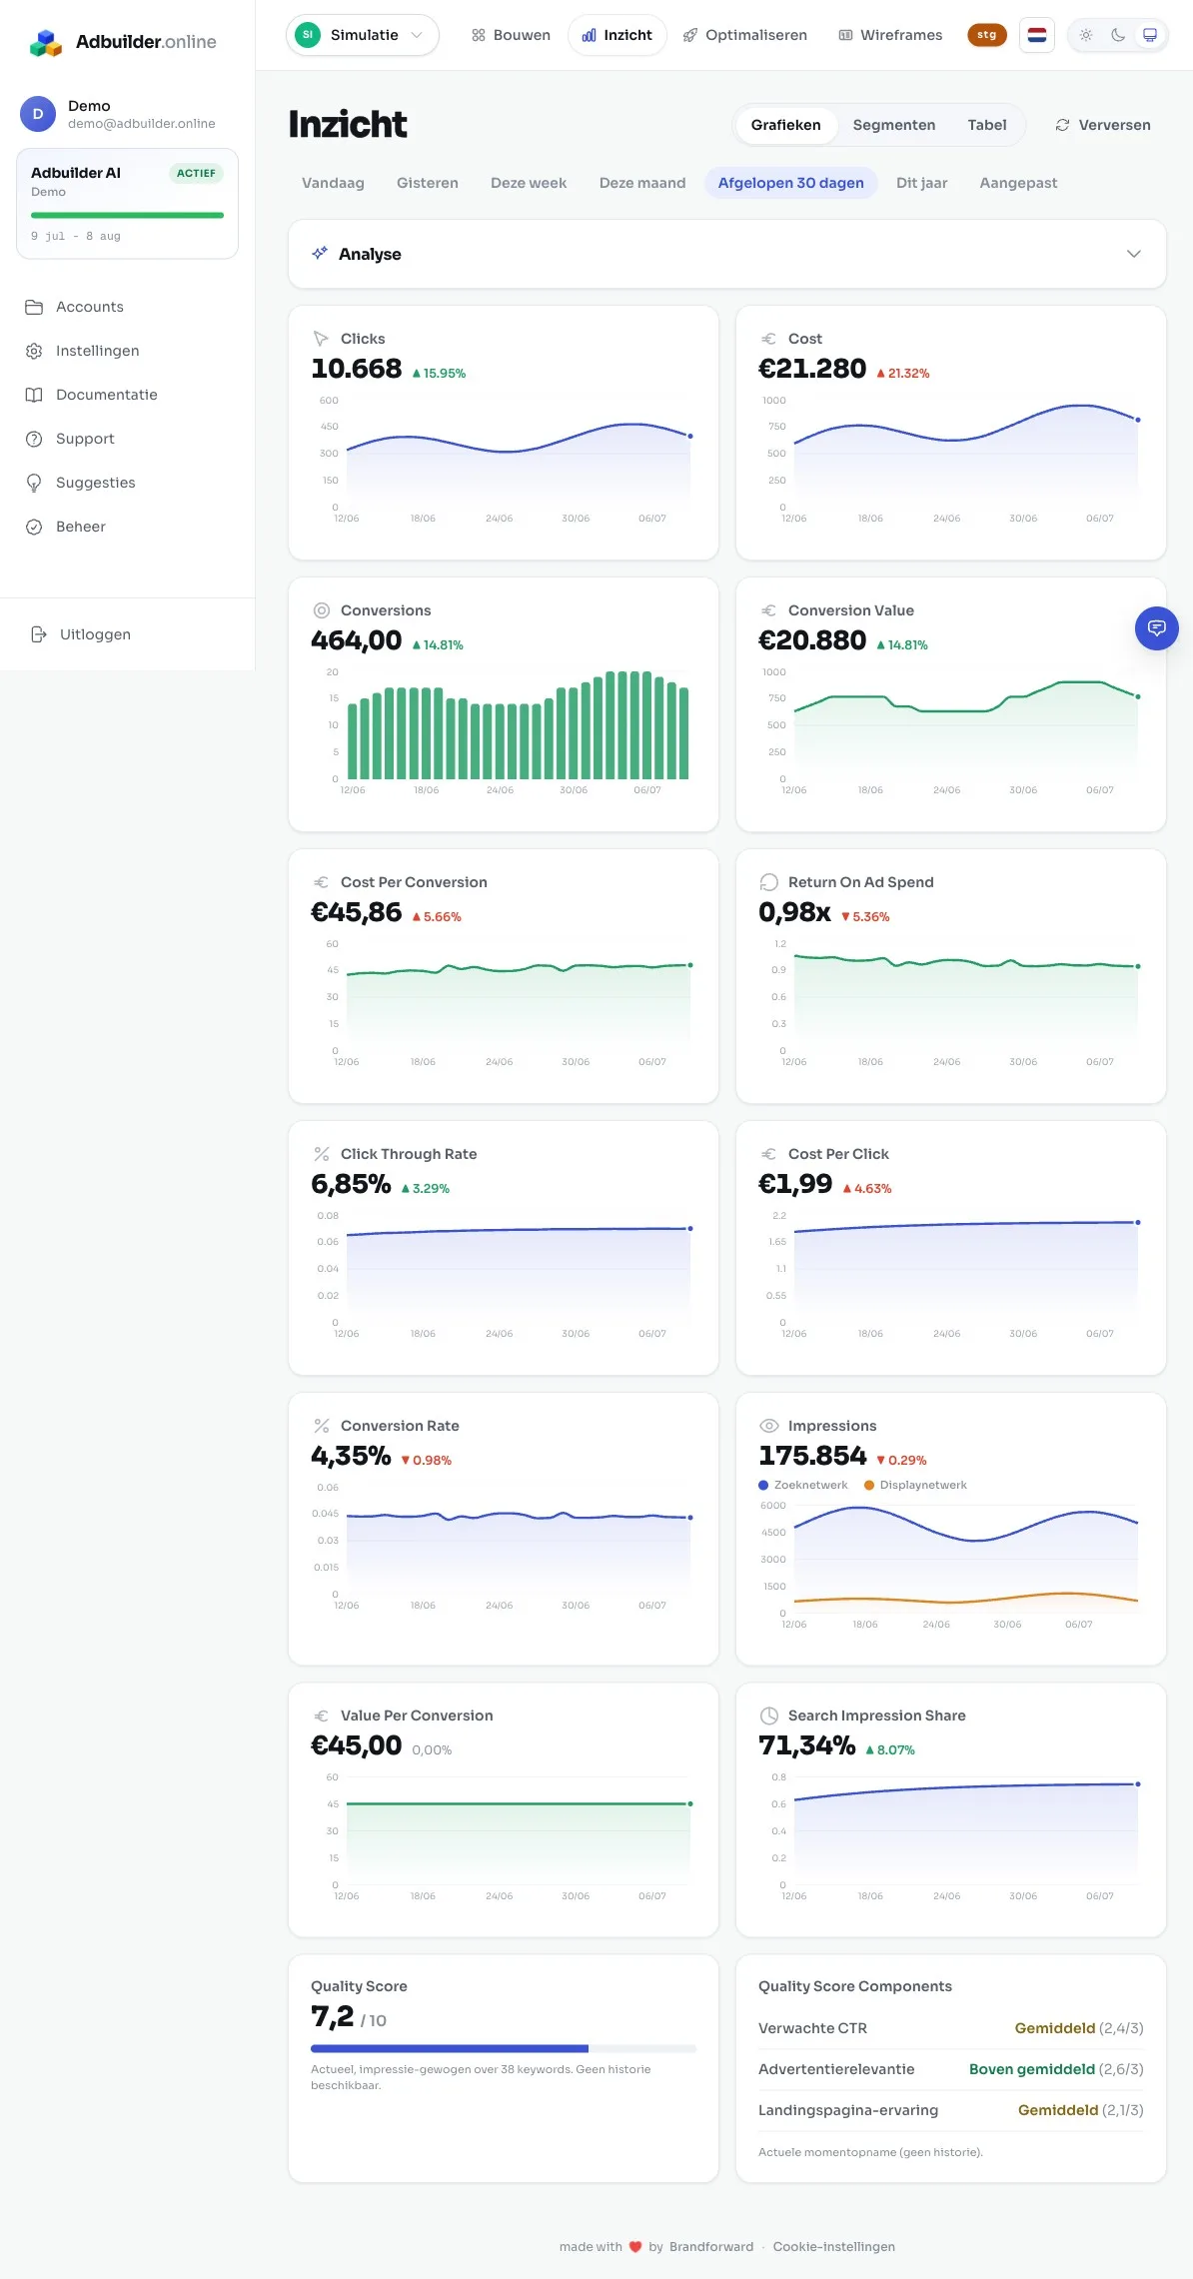Click the stg environment badge
This screenshot has width=1193, height=2279.
(x=987, y=35)
